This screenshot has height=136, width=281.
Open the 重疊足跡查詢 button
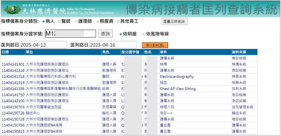(174, 22)
